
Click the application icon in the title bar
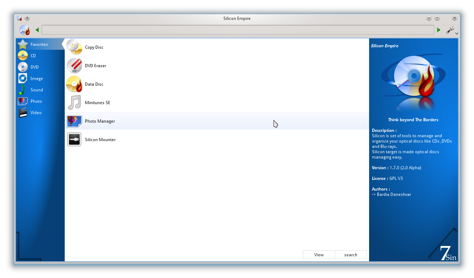(19, 18)
